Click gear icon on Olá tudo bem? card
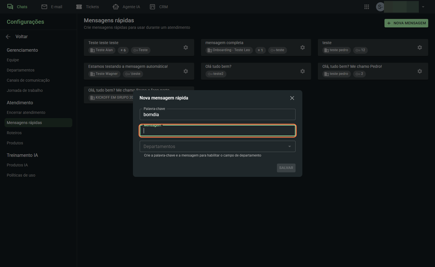Screen dimensions: 435x267 pos(303,71)
